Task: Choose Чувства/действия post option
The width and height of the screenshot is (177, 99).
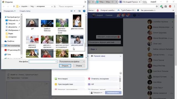Action: click(x=69, y=84)
